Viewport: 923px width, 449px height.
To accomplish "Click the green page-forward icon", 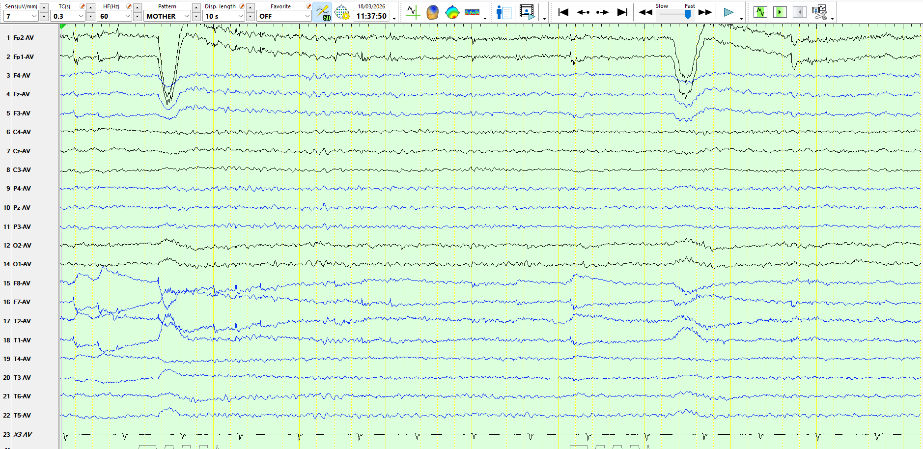I will pyautogui.click(x=780, y=12).
